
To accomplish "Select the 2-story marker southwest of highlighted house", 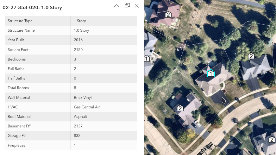I will pyautogui.click(x=180, y=108).
